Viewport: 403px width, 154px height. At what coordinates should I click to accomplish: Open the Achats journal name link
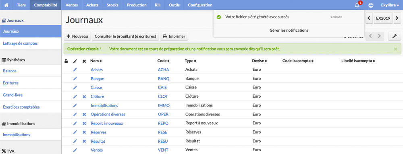coord(96,70)
